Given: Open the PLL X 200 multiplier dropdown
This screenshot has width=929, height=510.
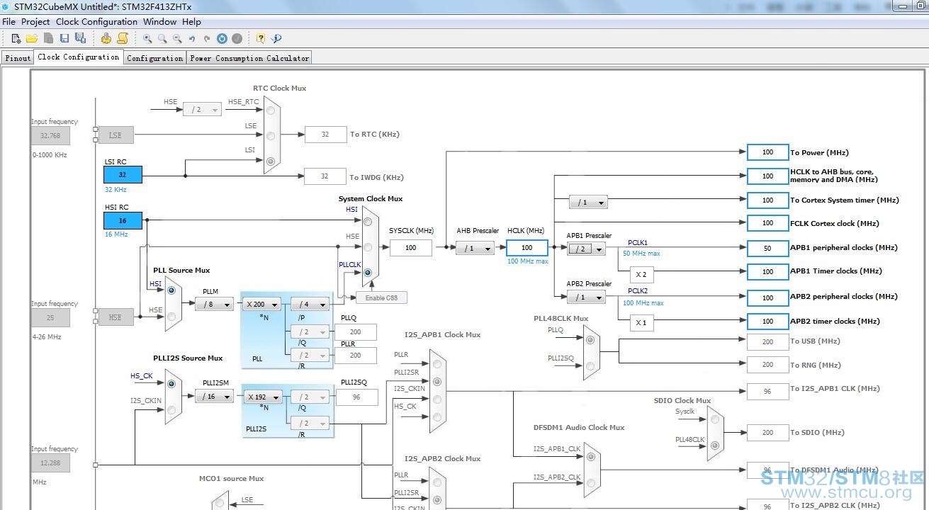Looking at the screenshot, I should [x=261, y=305].
